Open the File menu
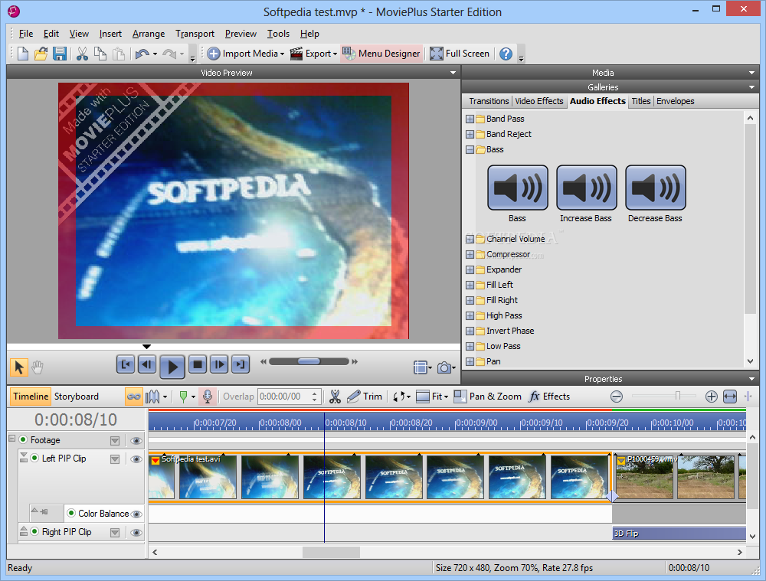This screenshot has width=766, height=581. coord(26,34)
